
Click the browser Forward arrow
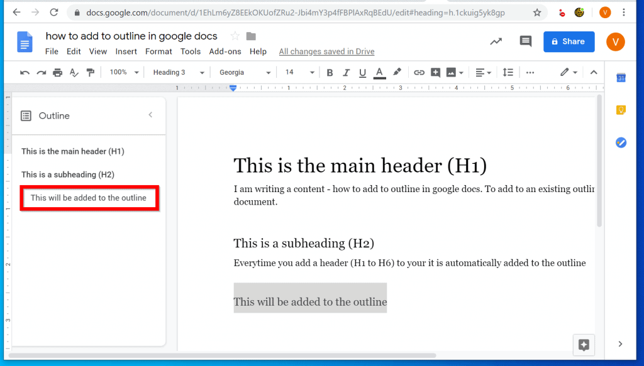point(35,13)
